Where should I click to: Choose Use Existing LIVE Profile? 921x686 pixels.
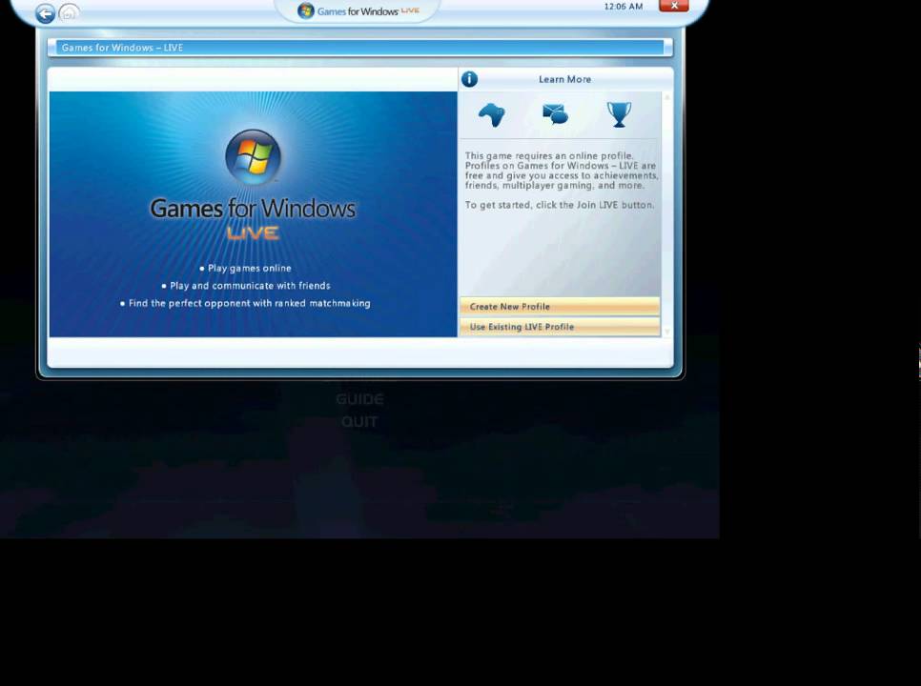[560, 327]
